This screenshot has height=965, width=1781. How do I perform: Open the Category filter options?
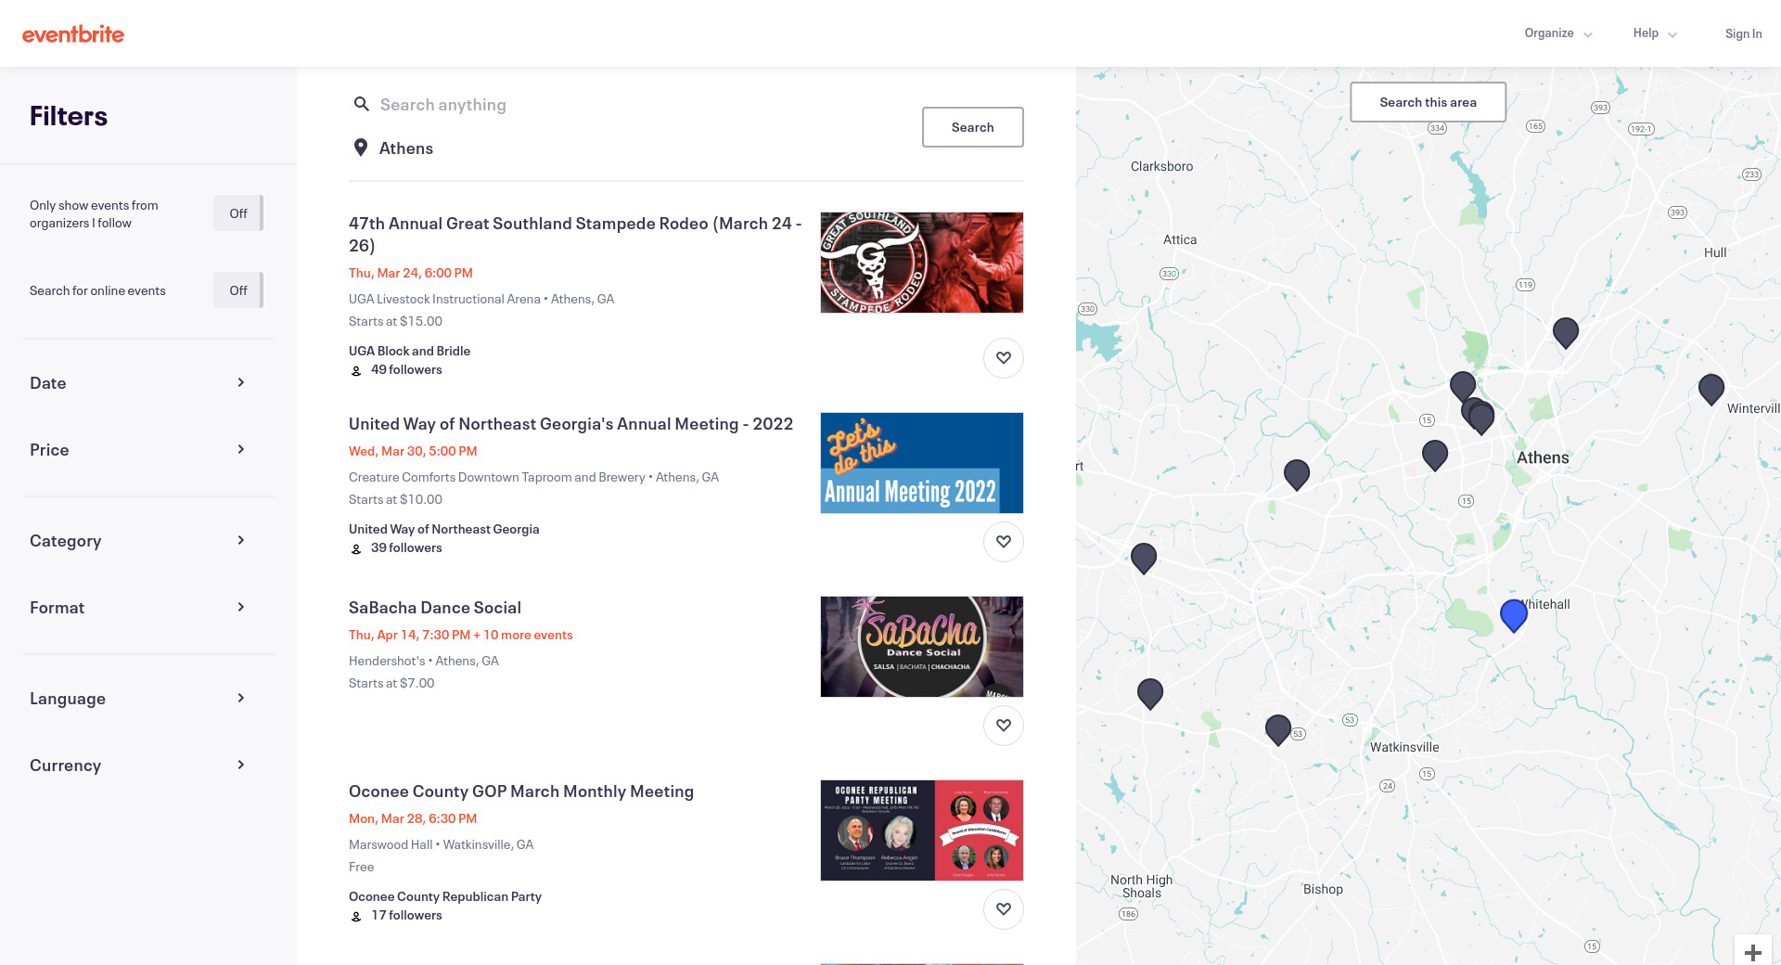click(x=139, y=541)
